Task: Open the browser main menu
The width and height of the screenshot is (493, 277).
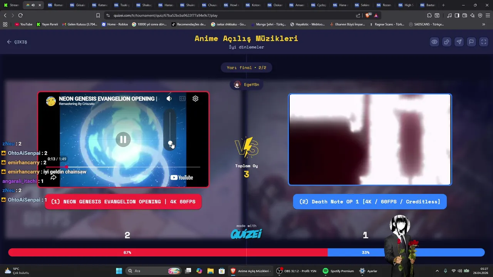Action: point(488,15)
